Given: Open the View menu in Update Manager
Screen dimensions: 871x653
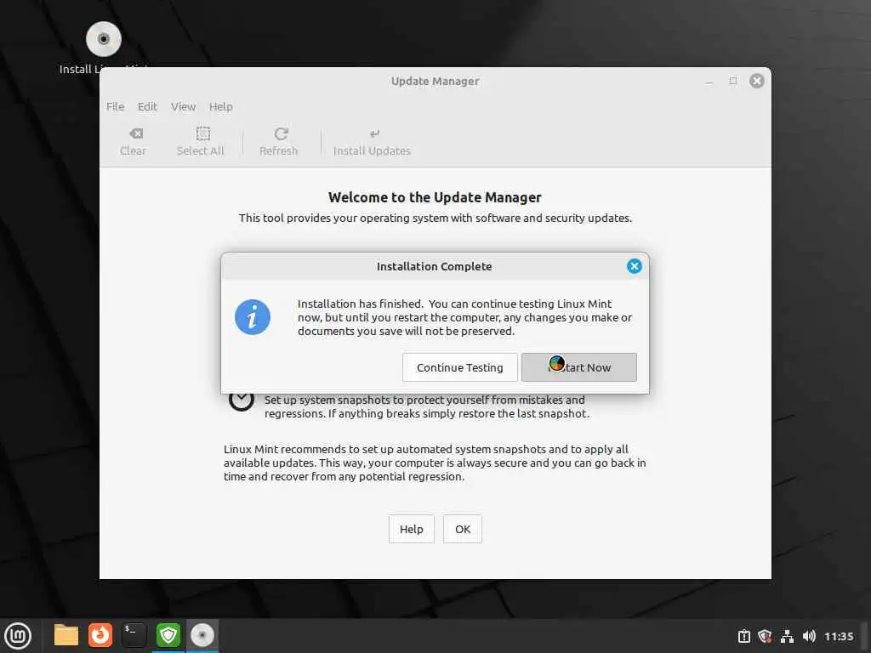Looking at the screenshot, I should coord(183,106).
